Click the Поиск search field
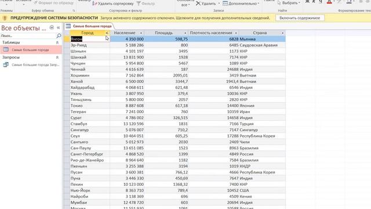Image resolution: width=371 pixels, height=209 pixels. point(28,36)
